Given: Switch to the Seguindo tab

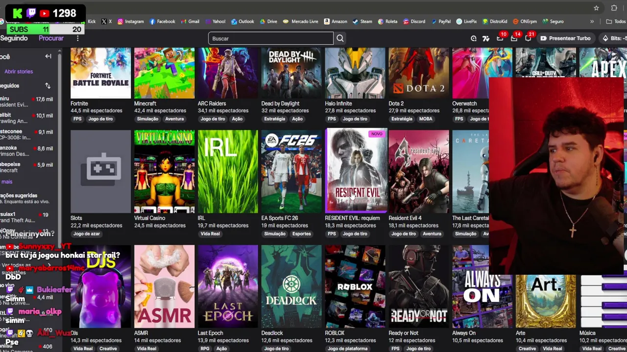Looking at the screenshot, I should (14, 38).
